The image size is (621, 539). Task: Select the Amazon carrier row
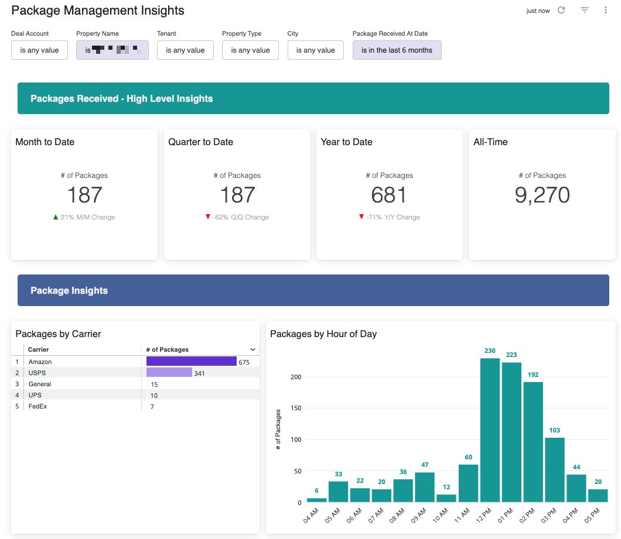click(40, 362)
